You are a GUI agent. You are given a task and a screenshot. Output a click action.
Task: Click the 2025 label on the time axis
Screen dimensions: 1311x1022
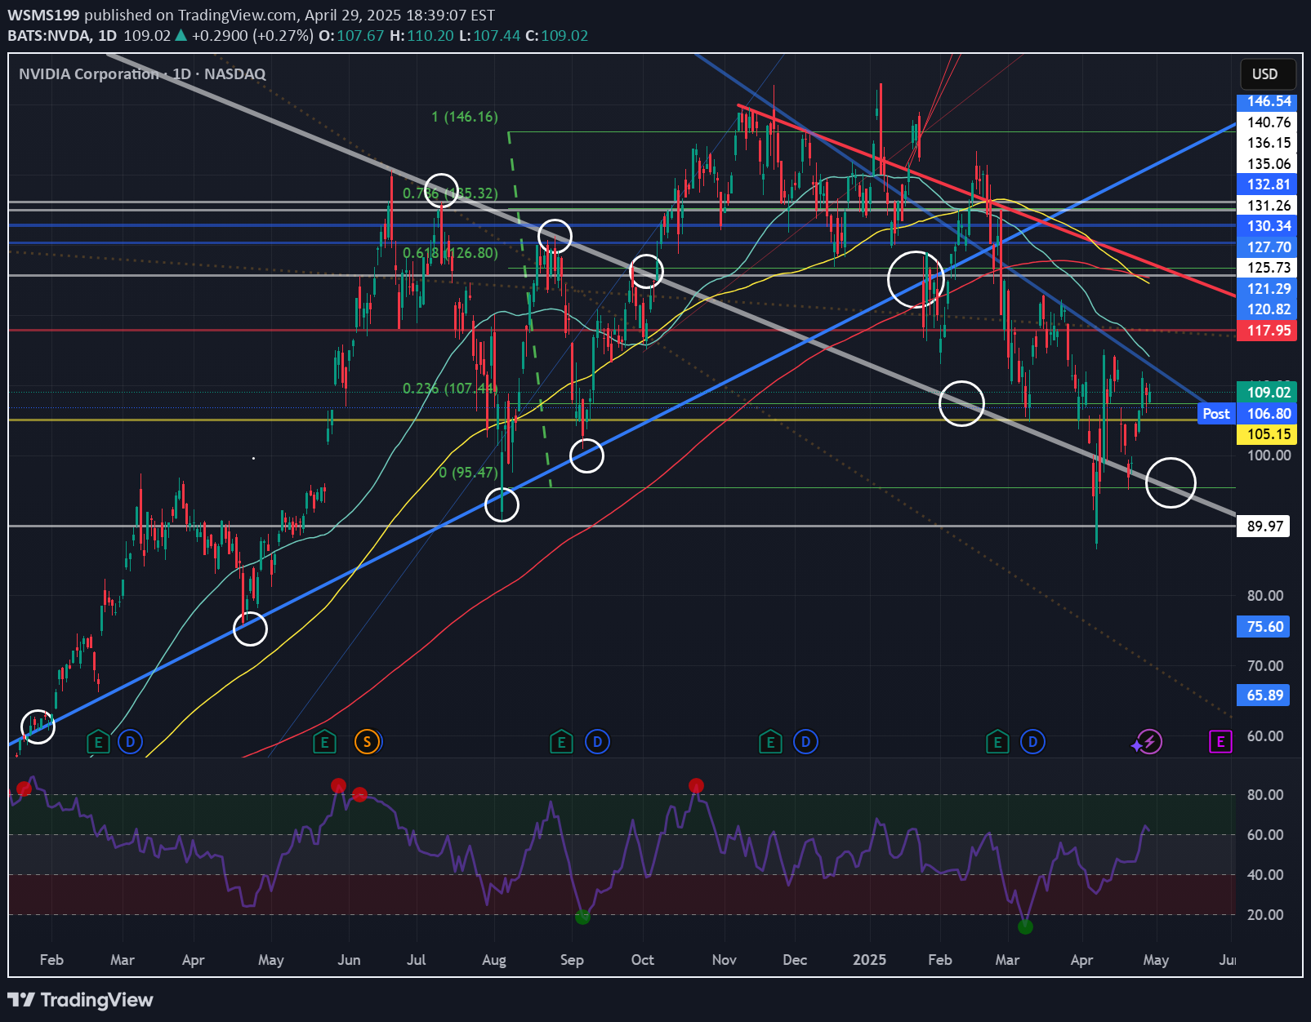tap(869, 960)
